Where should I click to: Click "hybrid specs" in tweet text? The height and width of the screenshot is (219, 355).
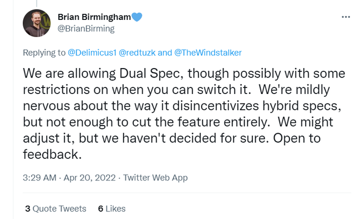302,106
